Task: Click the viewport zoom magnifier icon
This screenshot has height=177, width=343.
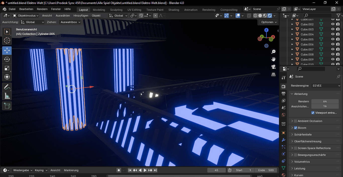Action: (x=273, y=51)
